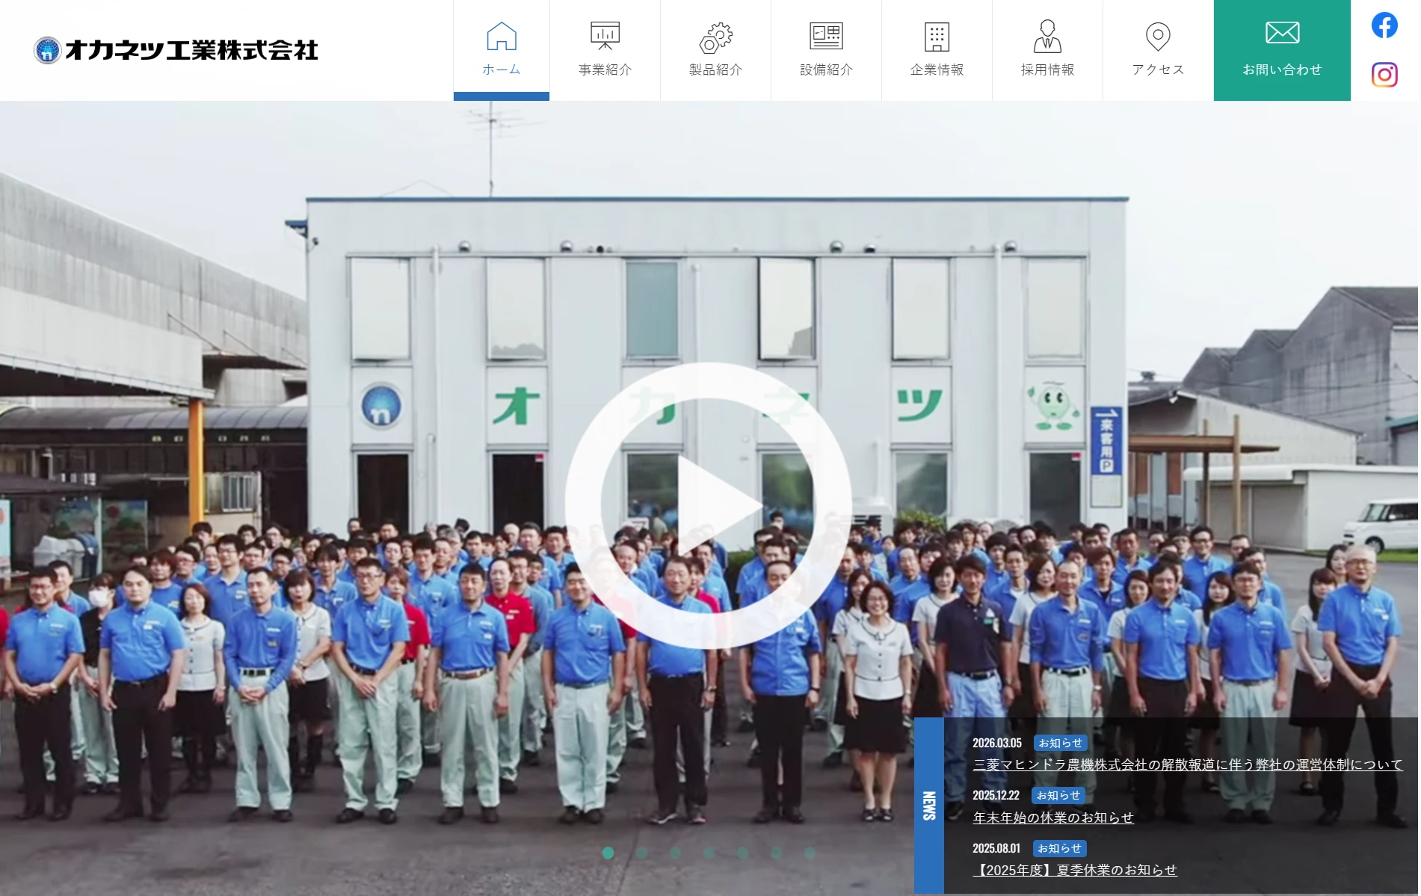Select the second slideshow pagination dot
Viewport: 1421px width, 896px height.
(641, 853)
